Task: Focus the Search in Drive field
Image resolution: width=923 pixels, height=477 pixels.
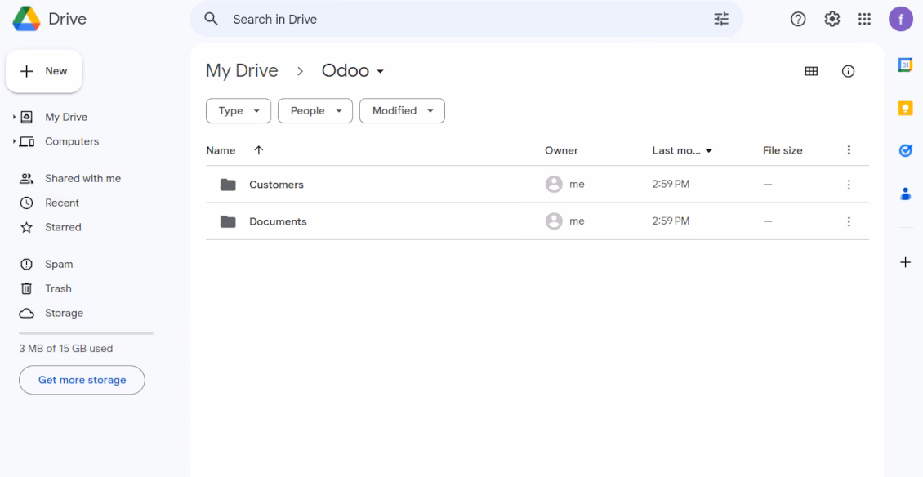Action: click(x=466, y=19)
